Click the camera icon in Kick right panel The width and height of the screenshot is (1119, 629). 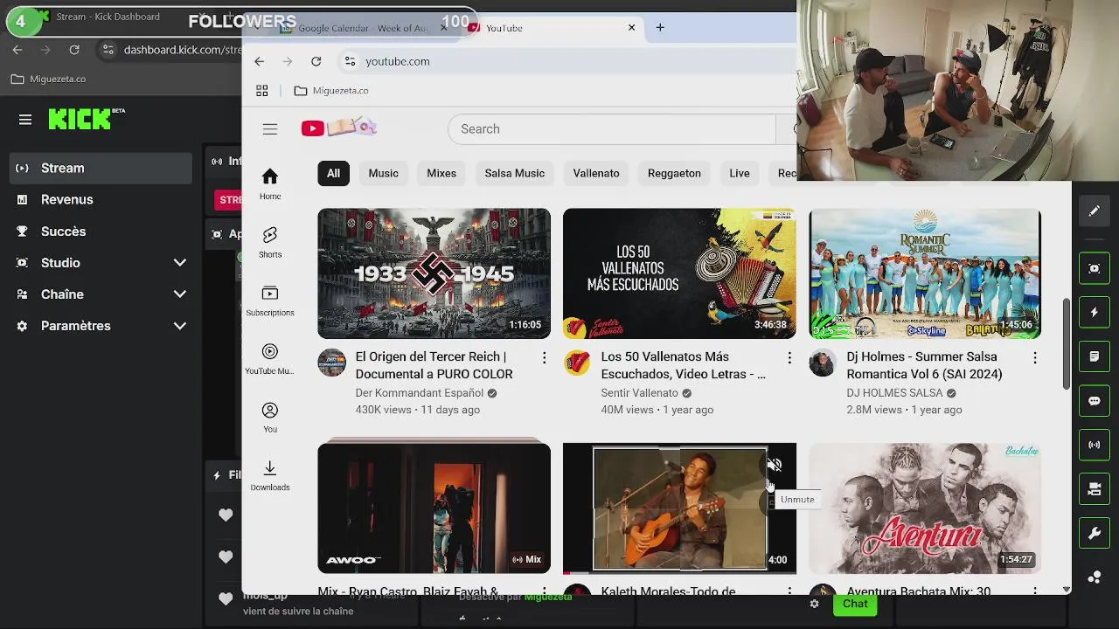[1094, 489]
